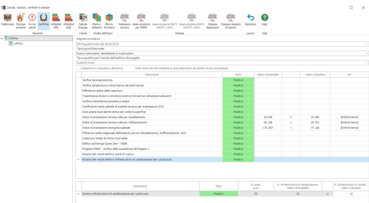Open the Tipologia d'intervento dropdown
The width and height of the screenshot is (369, 203).
366,54
